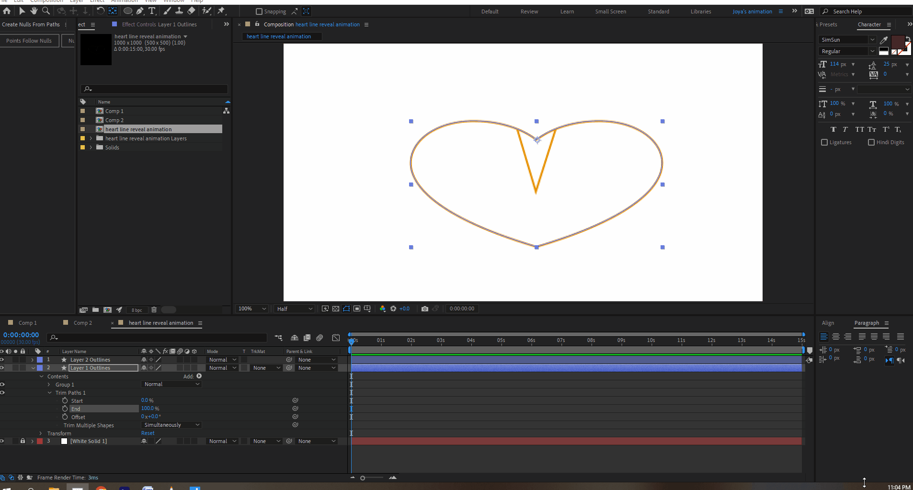Take a snapshot of the composition
Viewport: 913px width, 490px height.
click(x=425, y=308)
